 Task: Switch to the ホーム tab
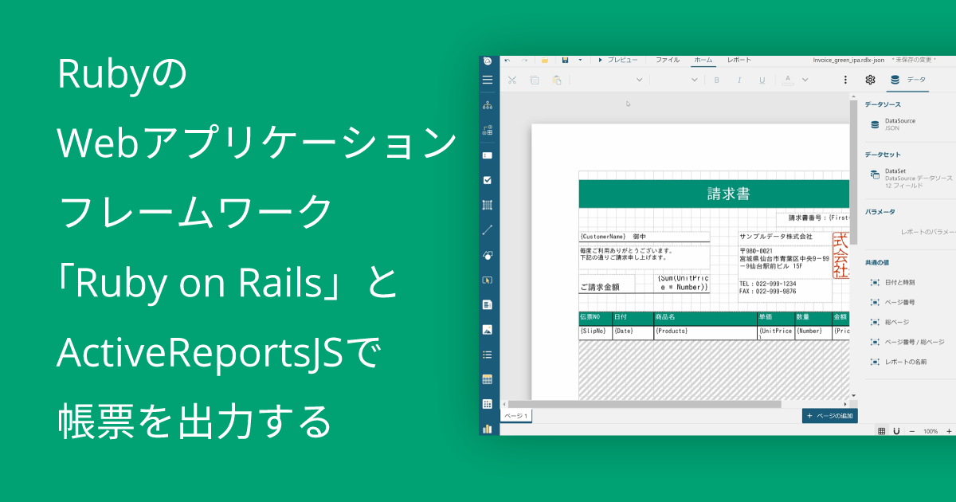(704, 60)
